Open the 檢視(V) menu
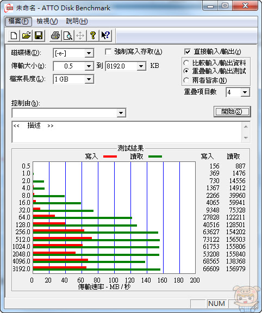Screen dimensions: 262x313 pyautogui.click(x=47, y=21)
